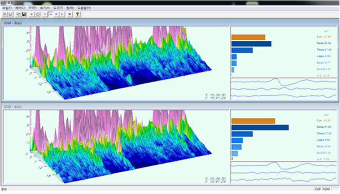
Task: Select the Theta bar in top panel
Action: click(x=242, y=50)
